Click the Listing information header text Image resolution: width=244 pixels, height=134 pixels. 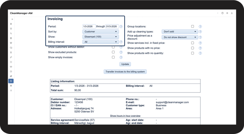click(63, 82)
